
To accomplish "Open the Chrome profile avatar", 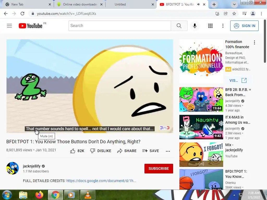I will click(x=253, y=14).
